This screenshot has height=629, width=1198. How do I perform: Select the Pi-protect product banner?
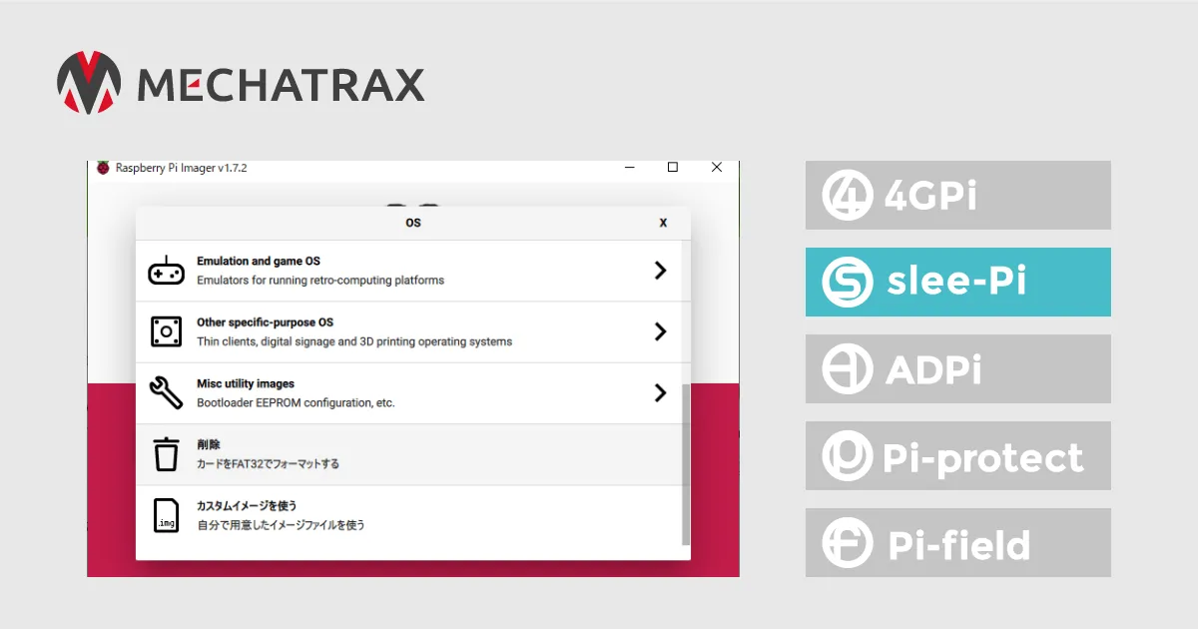[958, 456]
